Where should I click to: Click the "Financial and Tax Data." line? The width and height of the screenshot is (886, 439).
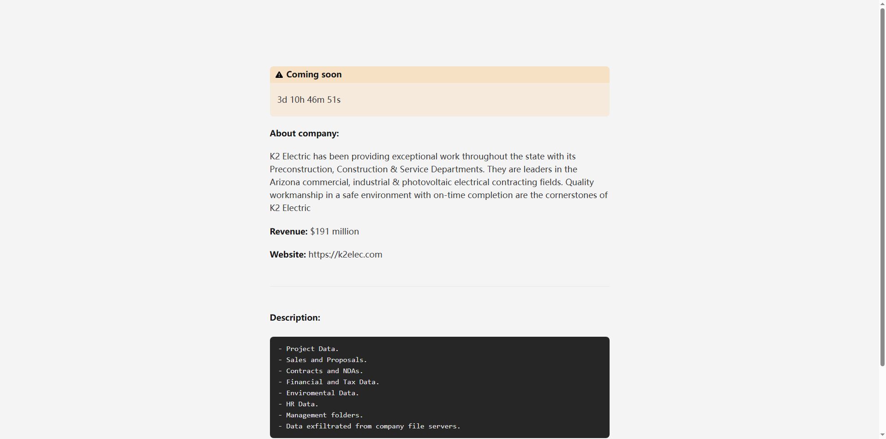tap(332, 382)
